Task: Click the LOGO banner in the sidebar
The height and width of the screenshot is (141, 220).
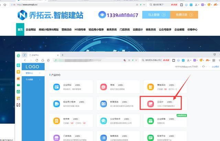Action: 33,67
